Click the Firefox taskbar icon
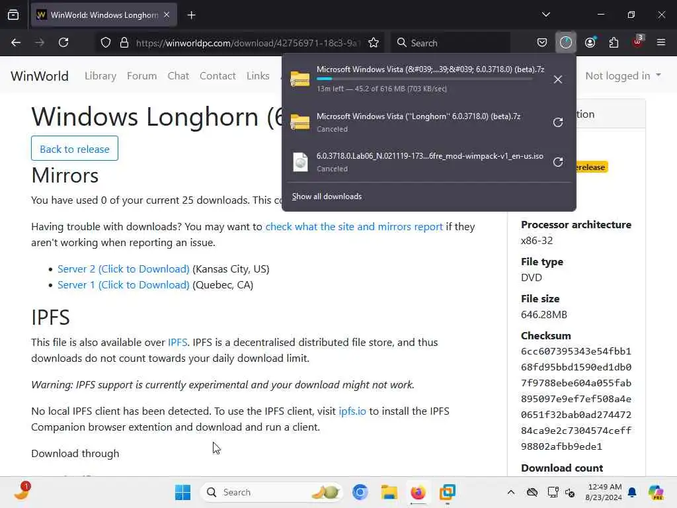Image resolution: width=677 pixels, height=508 pixels. [x=418, y=492]
